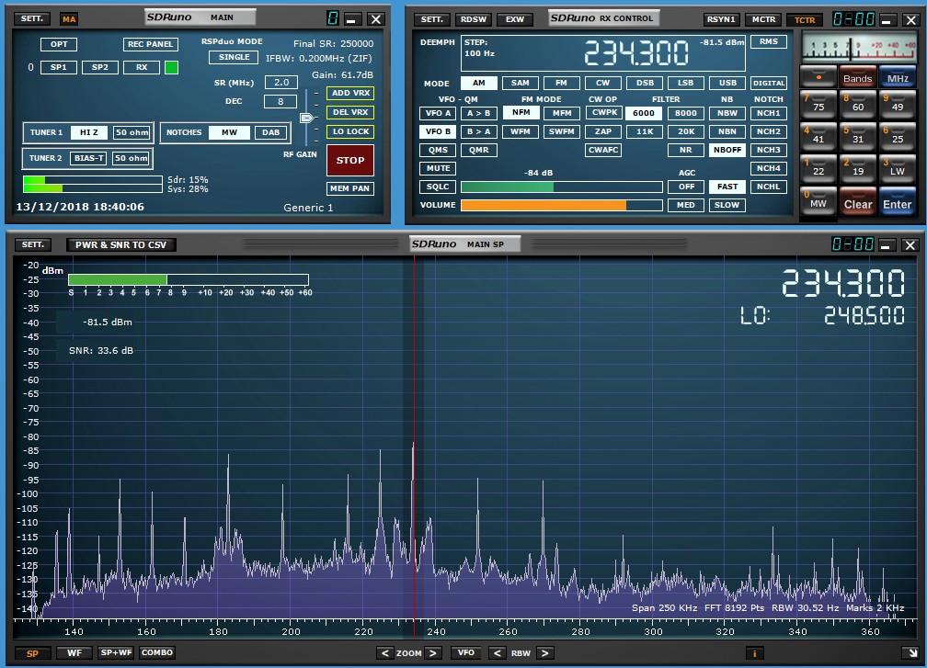Click the ADD VRX button
The width and height of the screenshot is (927, 668).
(350, 94)
